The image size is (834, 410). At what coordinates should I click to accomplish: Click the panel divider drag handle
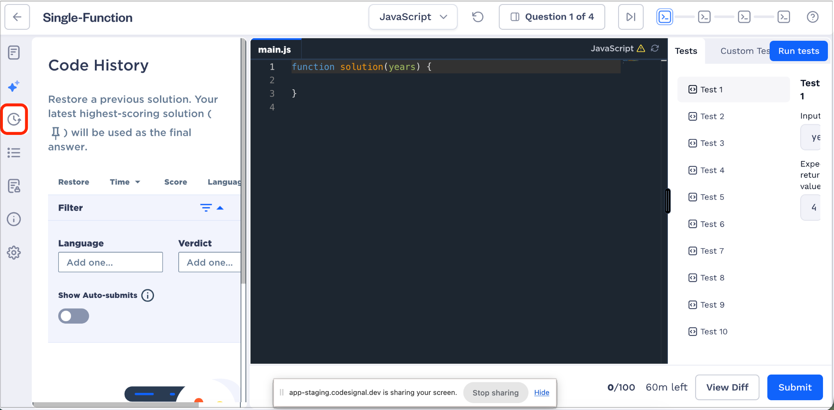(x=667, y=201)
